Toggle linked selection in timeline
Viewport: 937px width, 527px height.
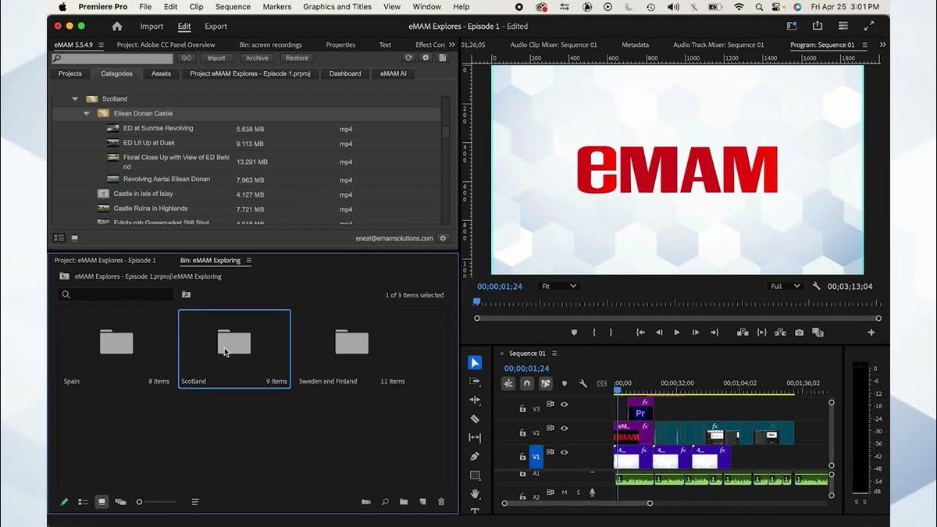[x=546, y=383]
